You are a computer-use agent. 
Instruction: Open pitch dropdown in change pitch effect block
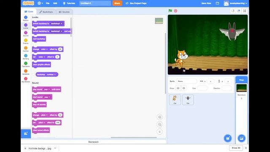[x=44, y=115]
